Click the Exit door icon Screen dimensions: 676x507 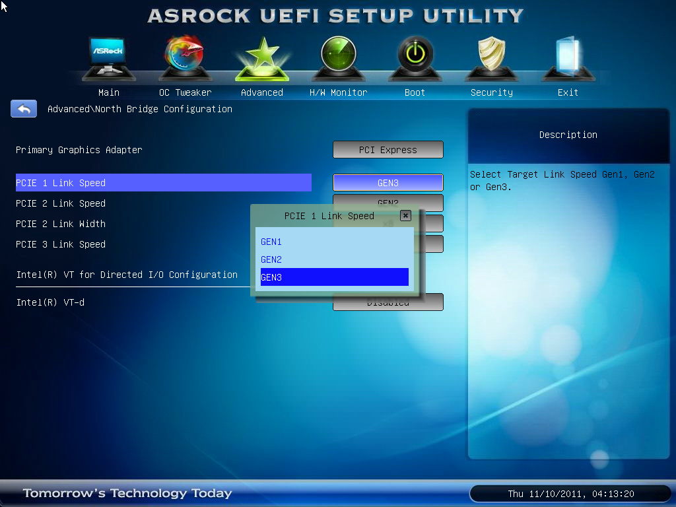point(568,58)
